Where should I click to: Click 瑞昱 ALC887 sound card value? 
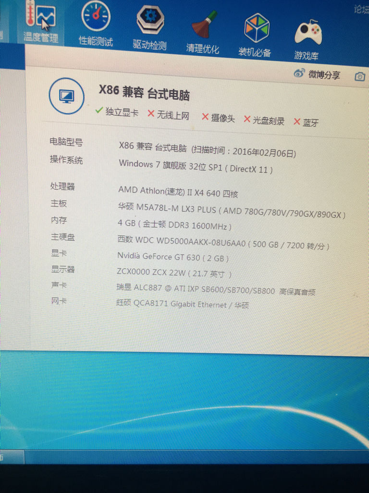point(216,289)
